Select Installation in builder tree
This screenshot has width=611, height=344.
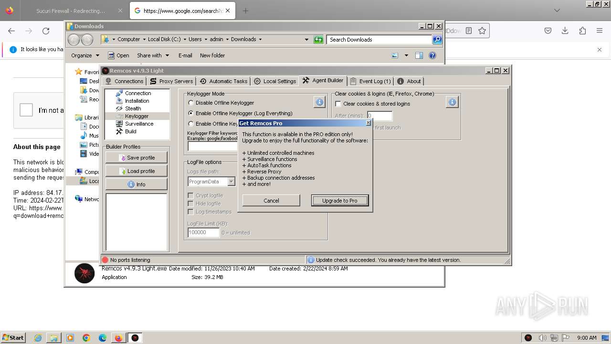(137, 101)
